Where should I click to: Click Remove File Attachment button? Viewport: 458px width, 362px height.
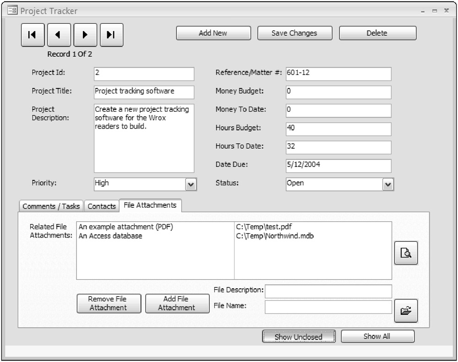coord(108,303)
